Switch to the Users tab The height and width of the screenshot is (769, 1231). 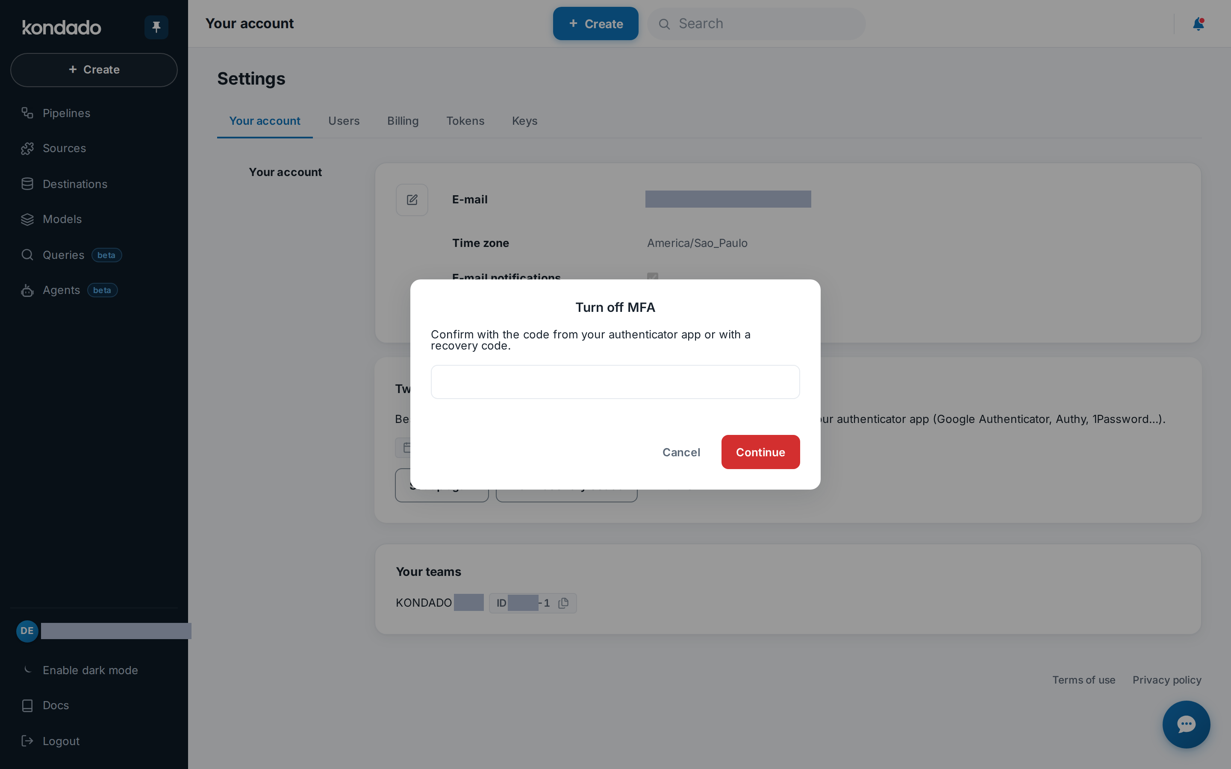tap(344, 121)
